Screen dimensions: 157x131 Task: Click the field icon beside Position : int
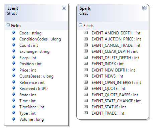[x=14, y=63]
